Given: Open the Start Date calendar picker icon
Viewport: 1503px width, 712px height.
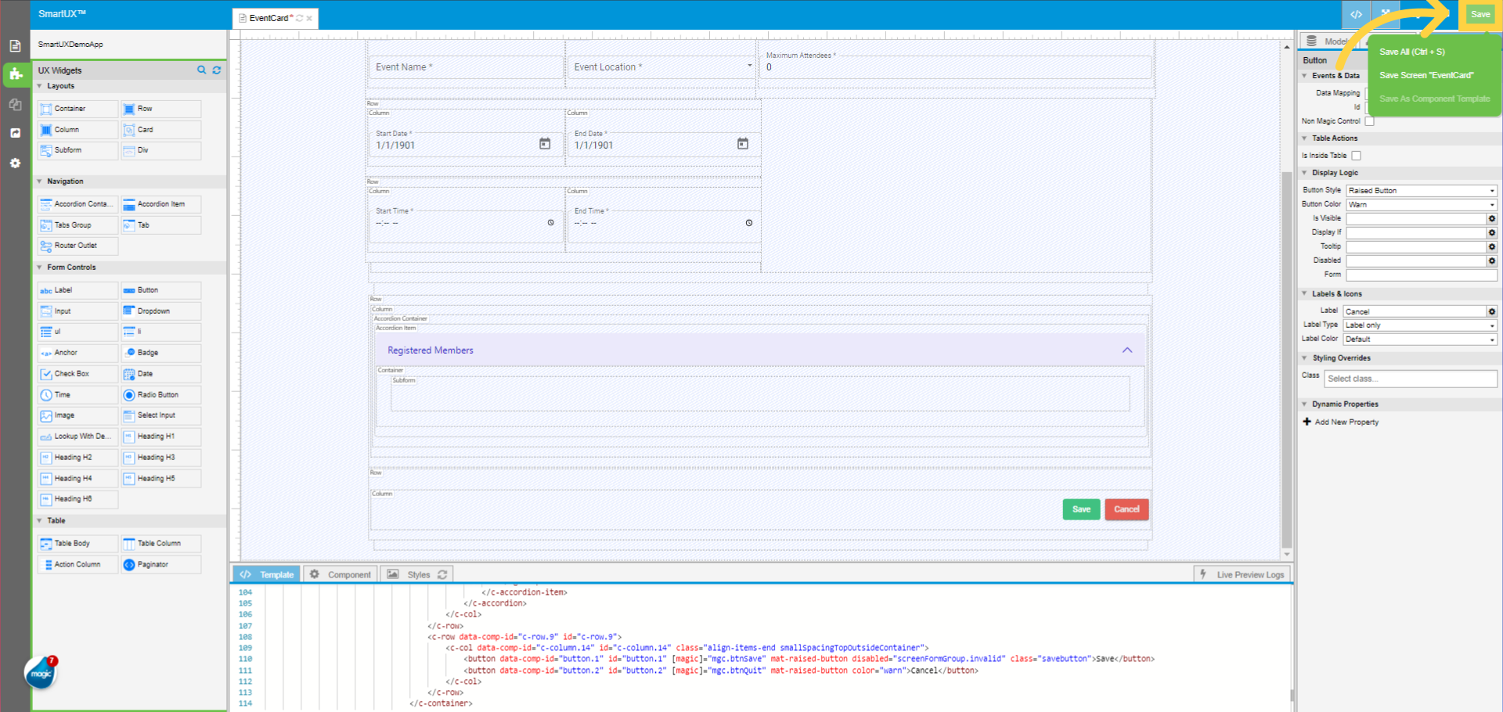Looking at the screenshot, I should [545, 144].
